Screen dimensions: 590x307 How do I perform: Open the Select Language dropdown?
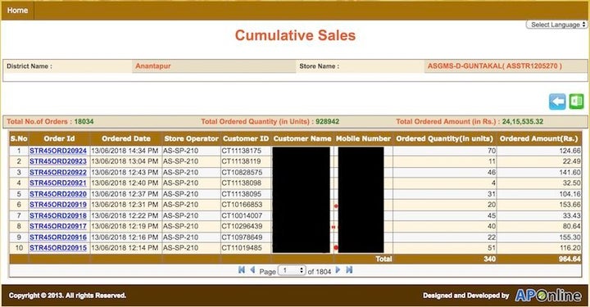[556, 25]
